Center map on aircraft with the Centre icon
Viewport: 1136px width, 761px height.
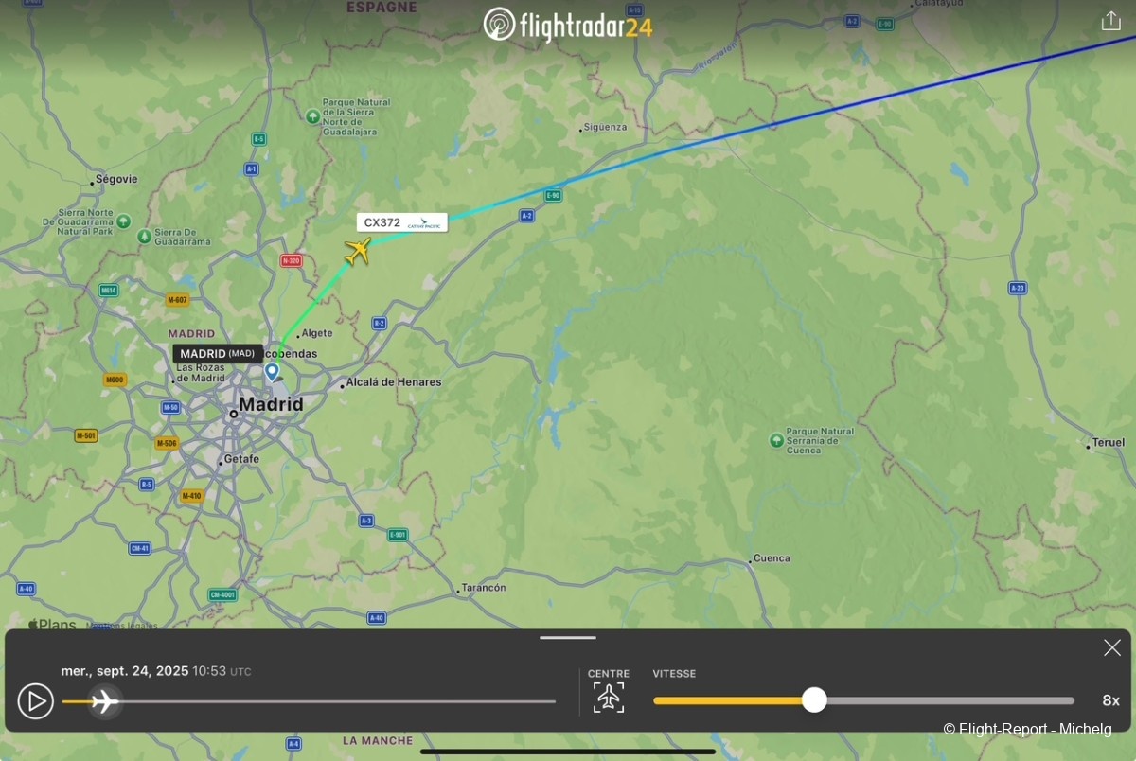[609, 698]
